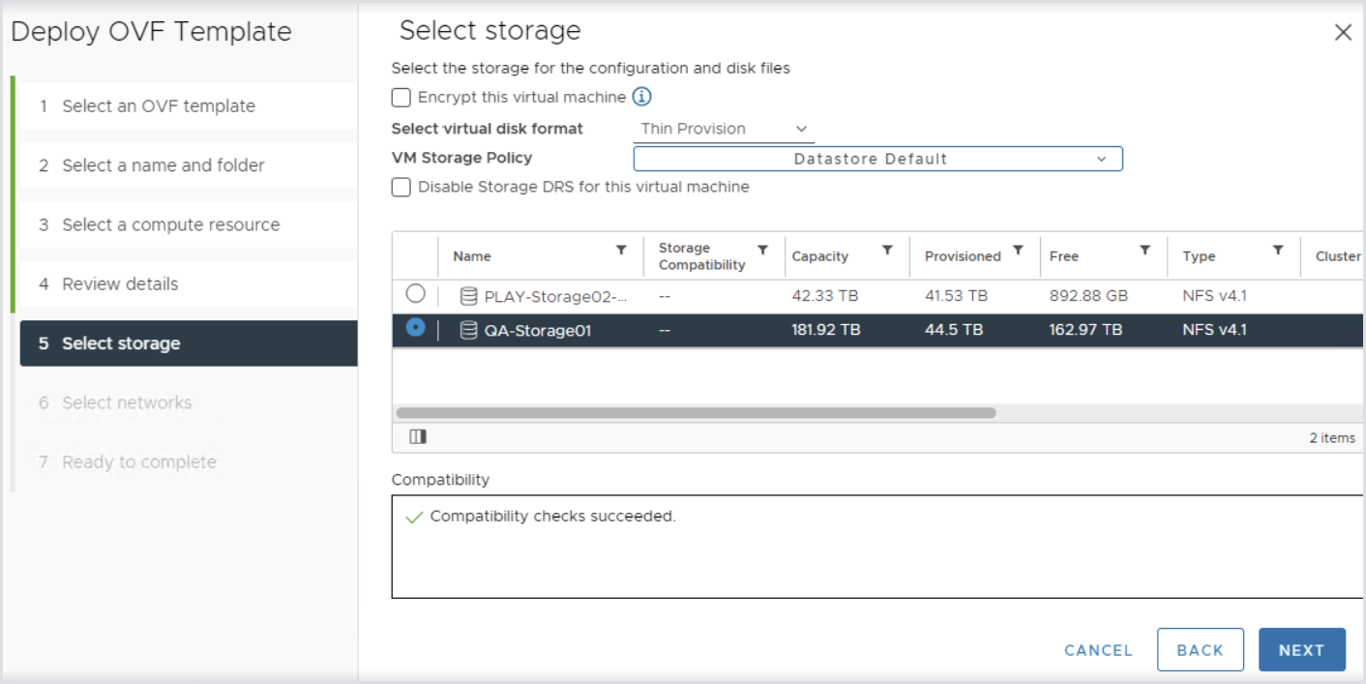The width and height of the screenshot is (1366, 684).
Task: Click the Type column filter icon
Action: pos(1278,250)
